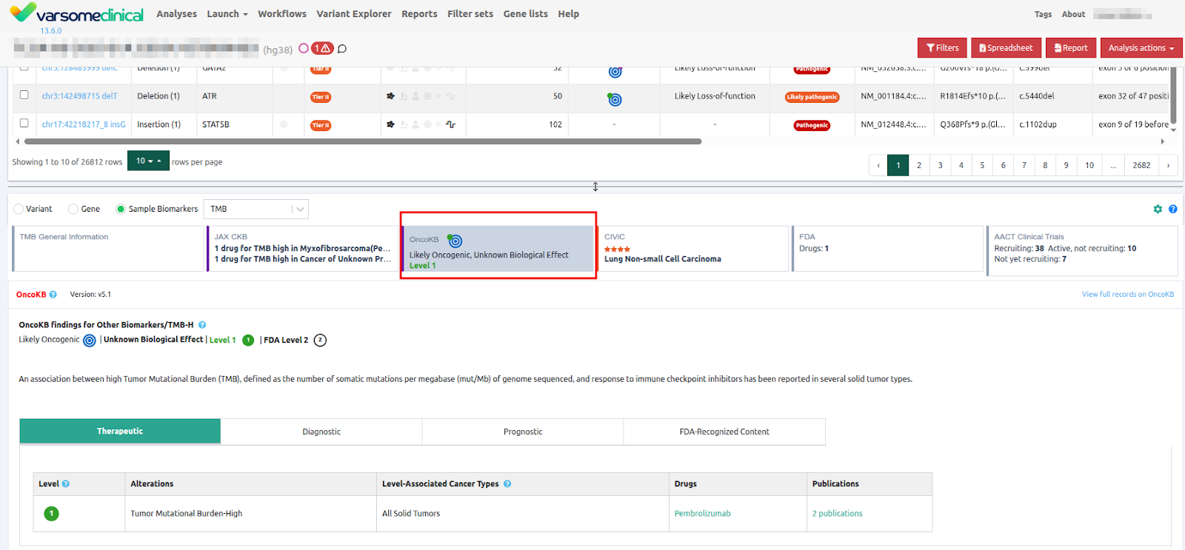Check the chr3:142498715 delT row checkbox
Screen dimensions: 1185x550
tap(24, 95)
